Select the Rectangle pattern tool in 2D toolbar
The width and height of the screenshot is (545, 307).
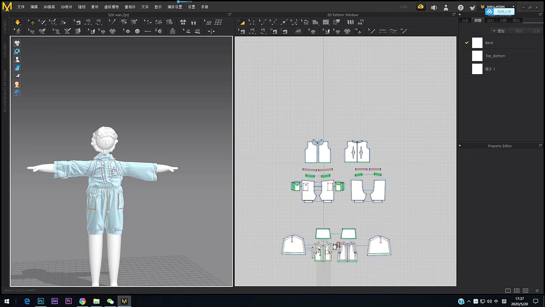pyautogui.click(x=305, y=22)
